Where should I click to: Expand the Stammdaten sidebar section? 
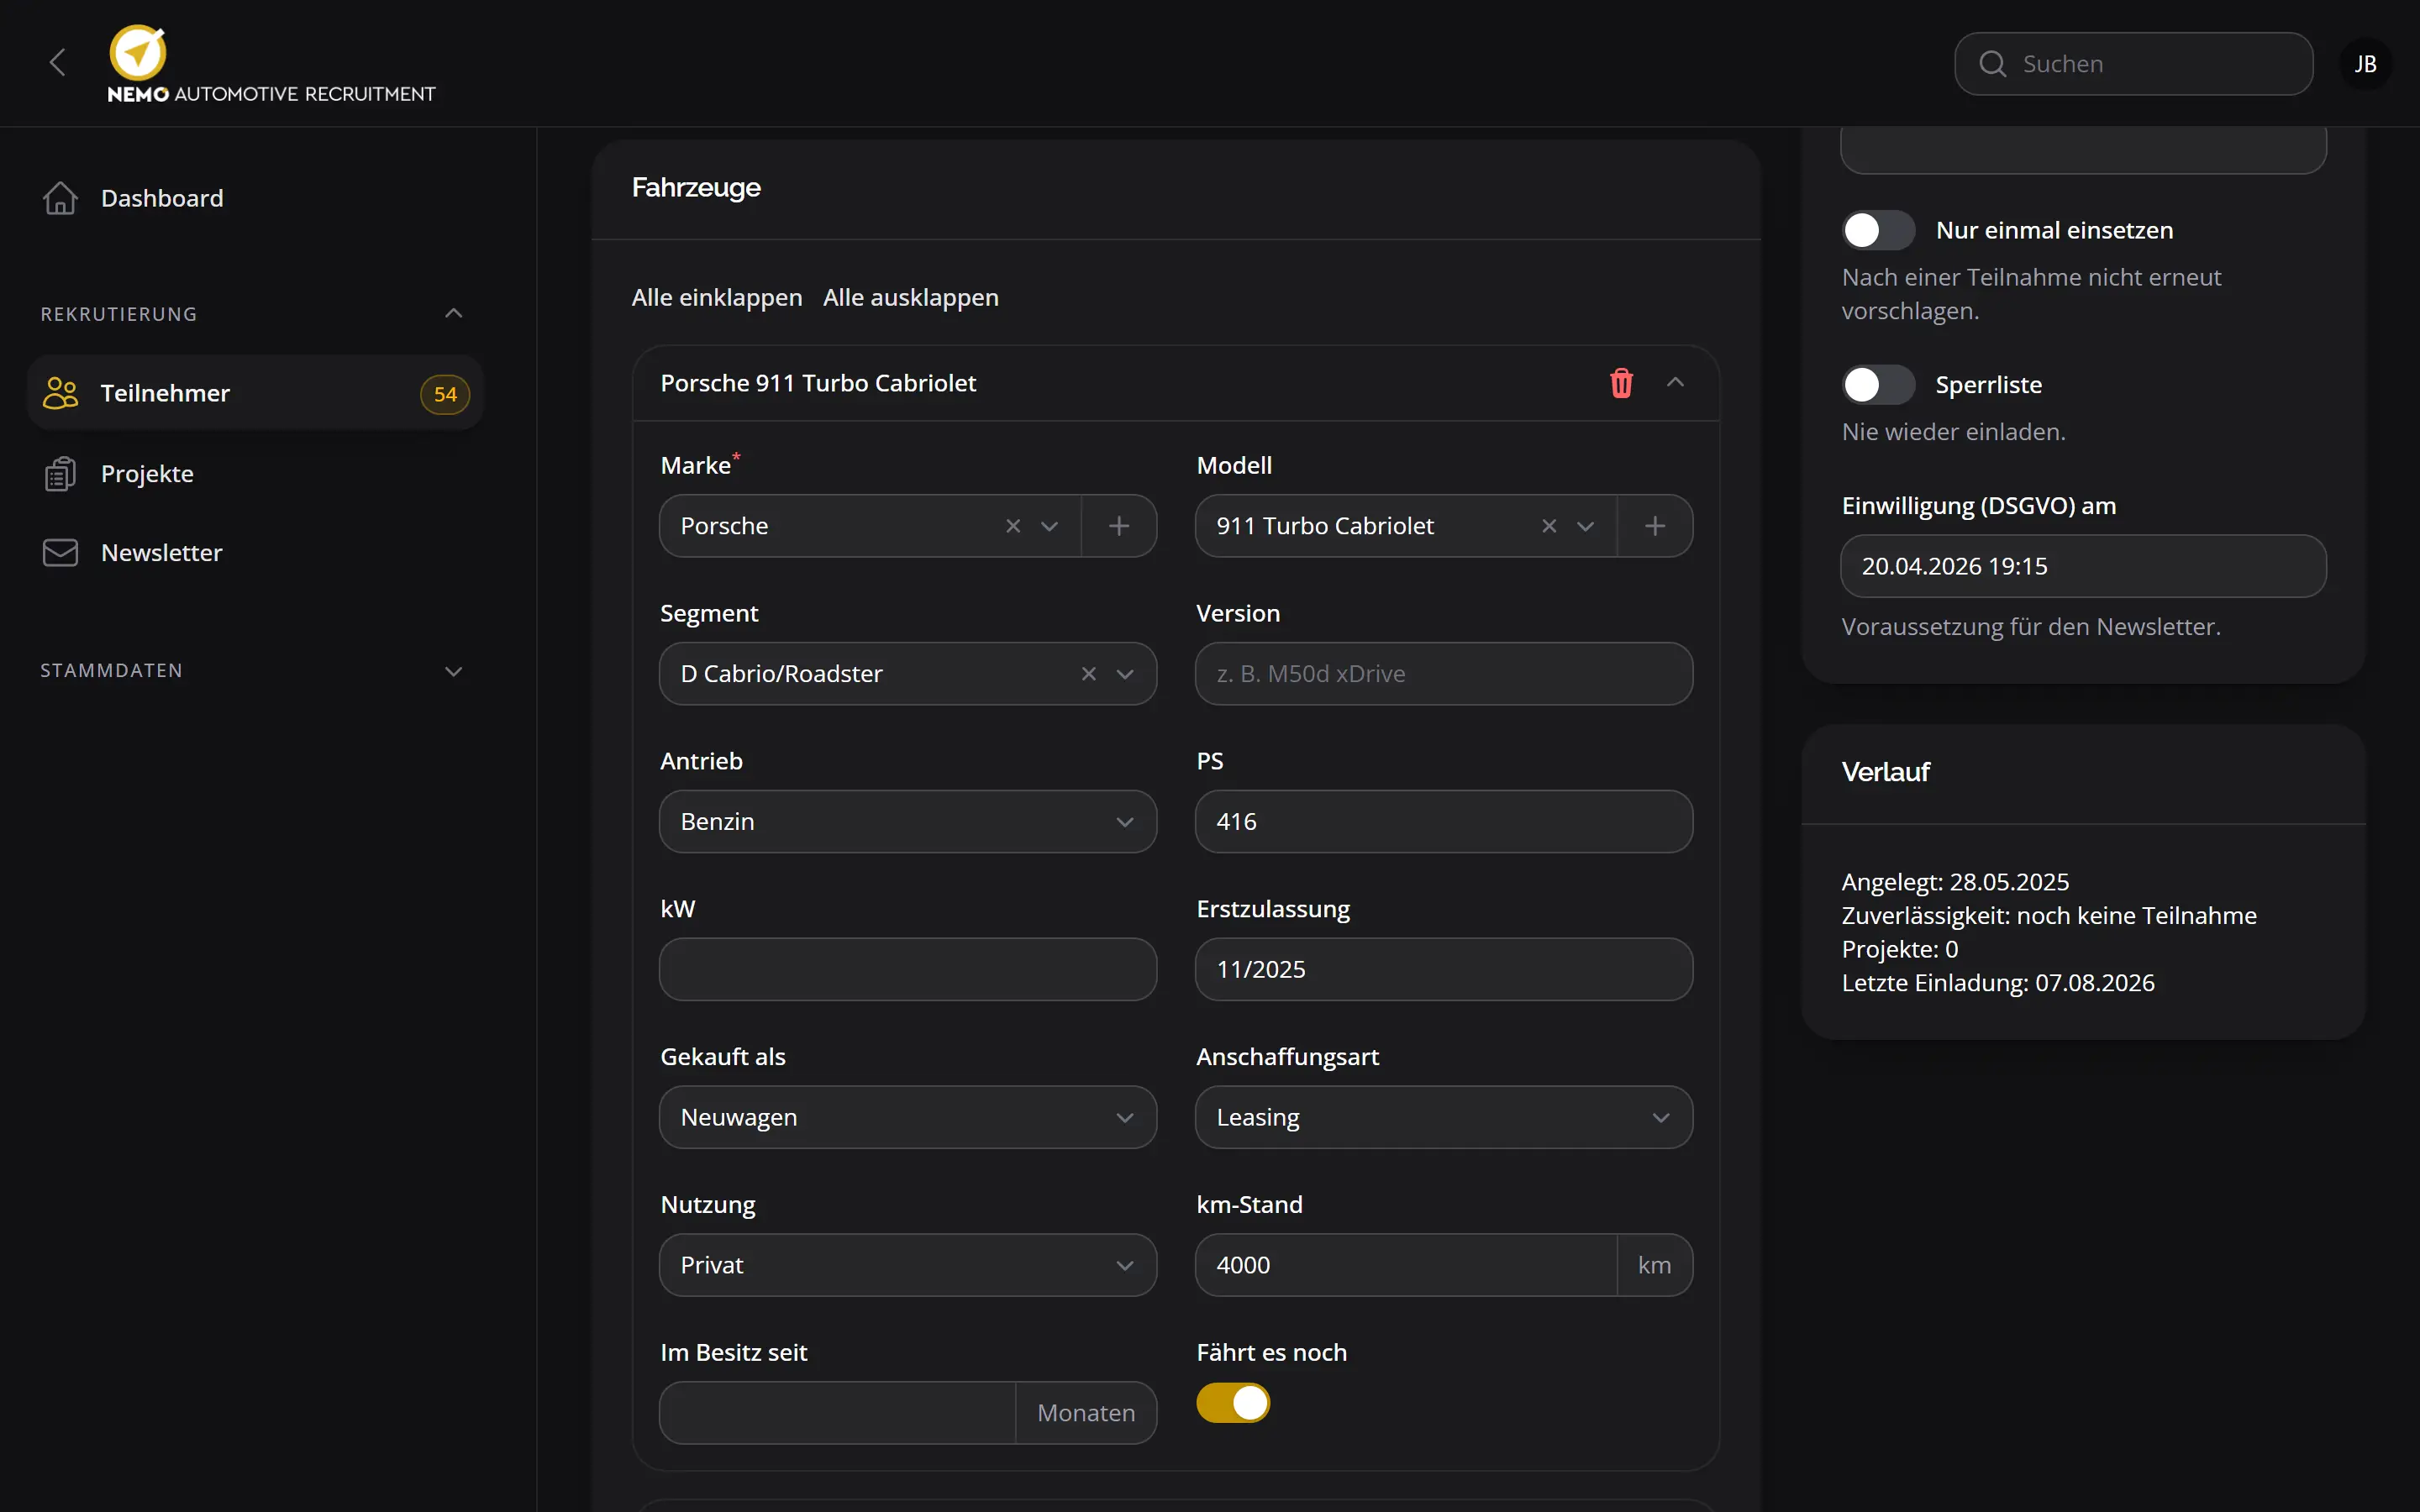click(x=453, y=671)
